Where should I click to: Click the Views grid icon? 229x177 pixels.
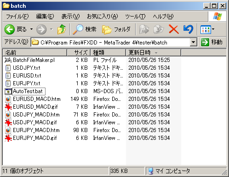coord(206,29)
